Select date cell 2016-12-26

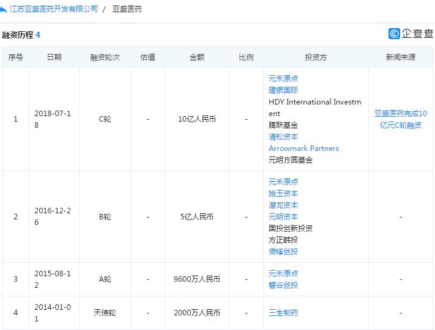pos(53,216)
